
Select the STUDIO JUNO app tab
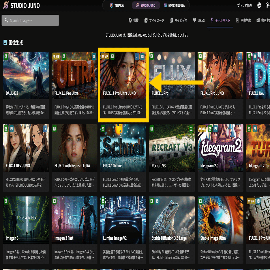146,5
